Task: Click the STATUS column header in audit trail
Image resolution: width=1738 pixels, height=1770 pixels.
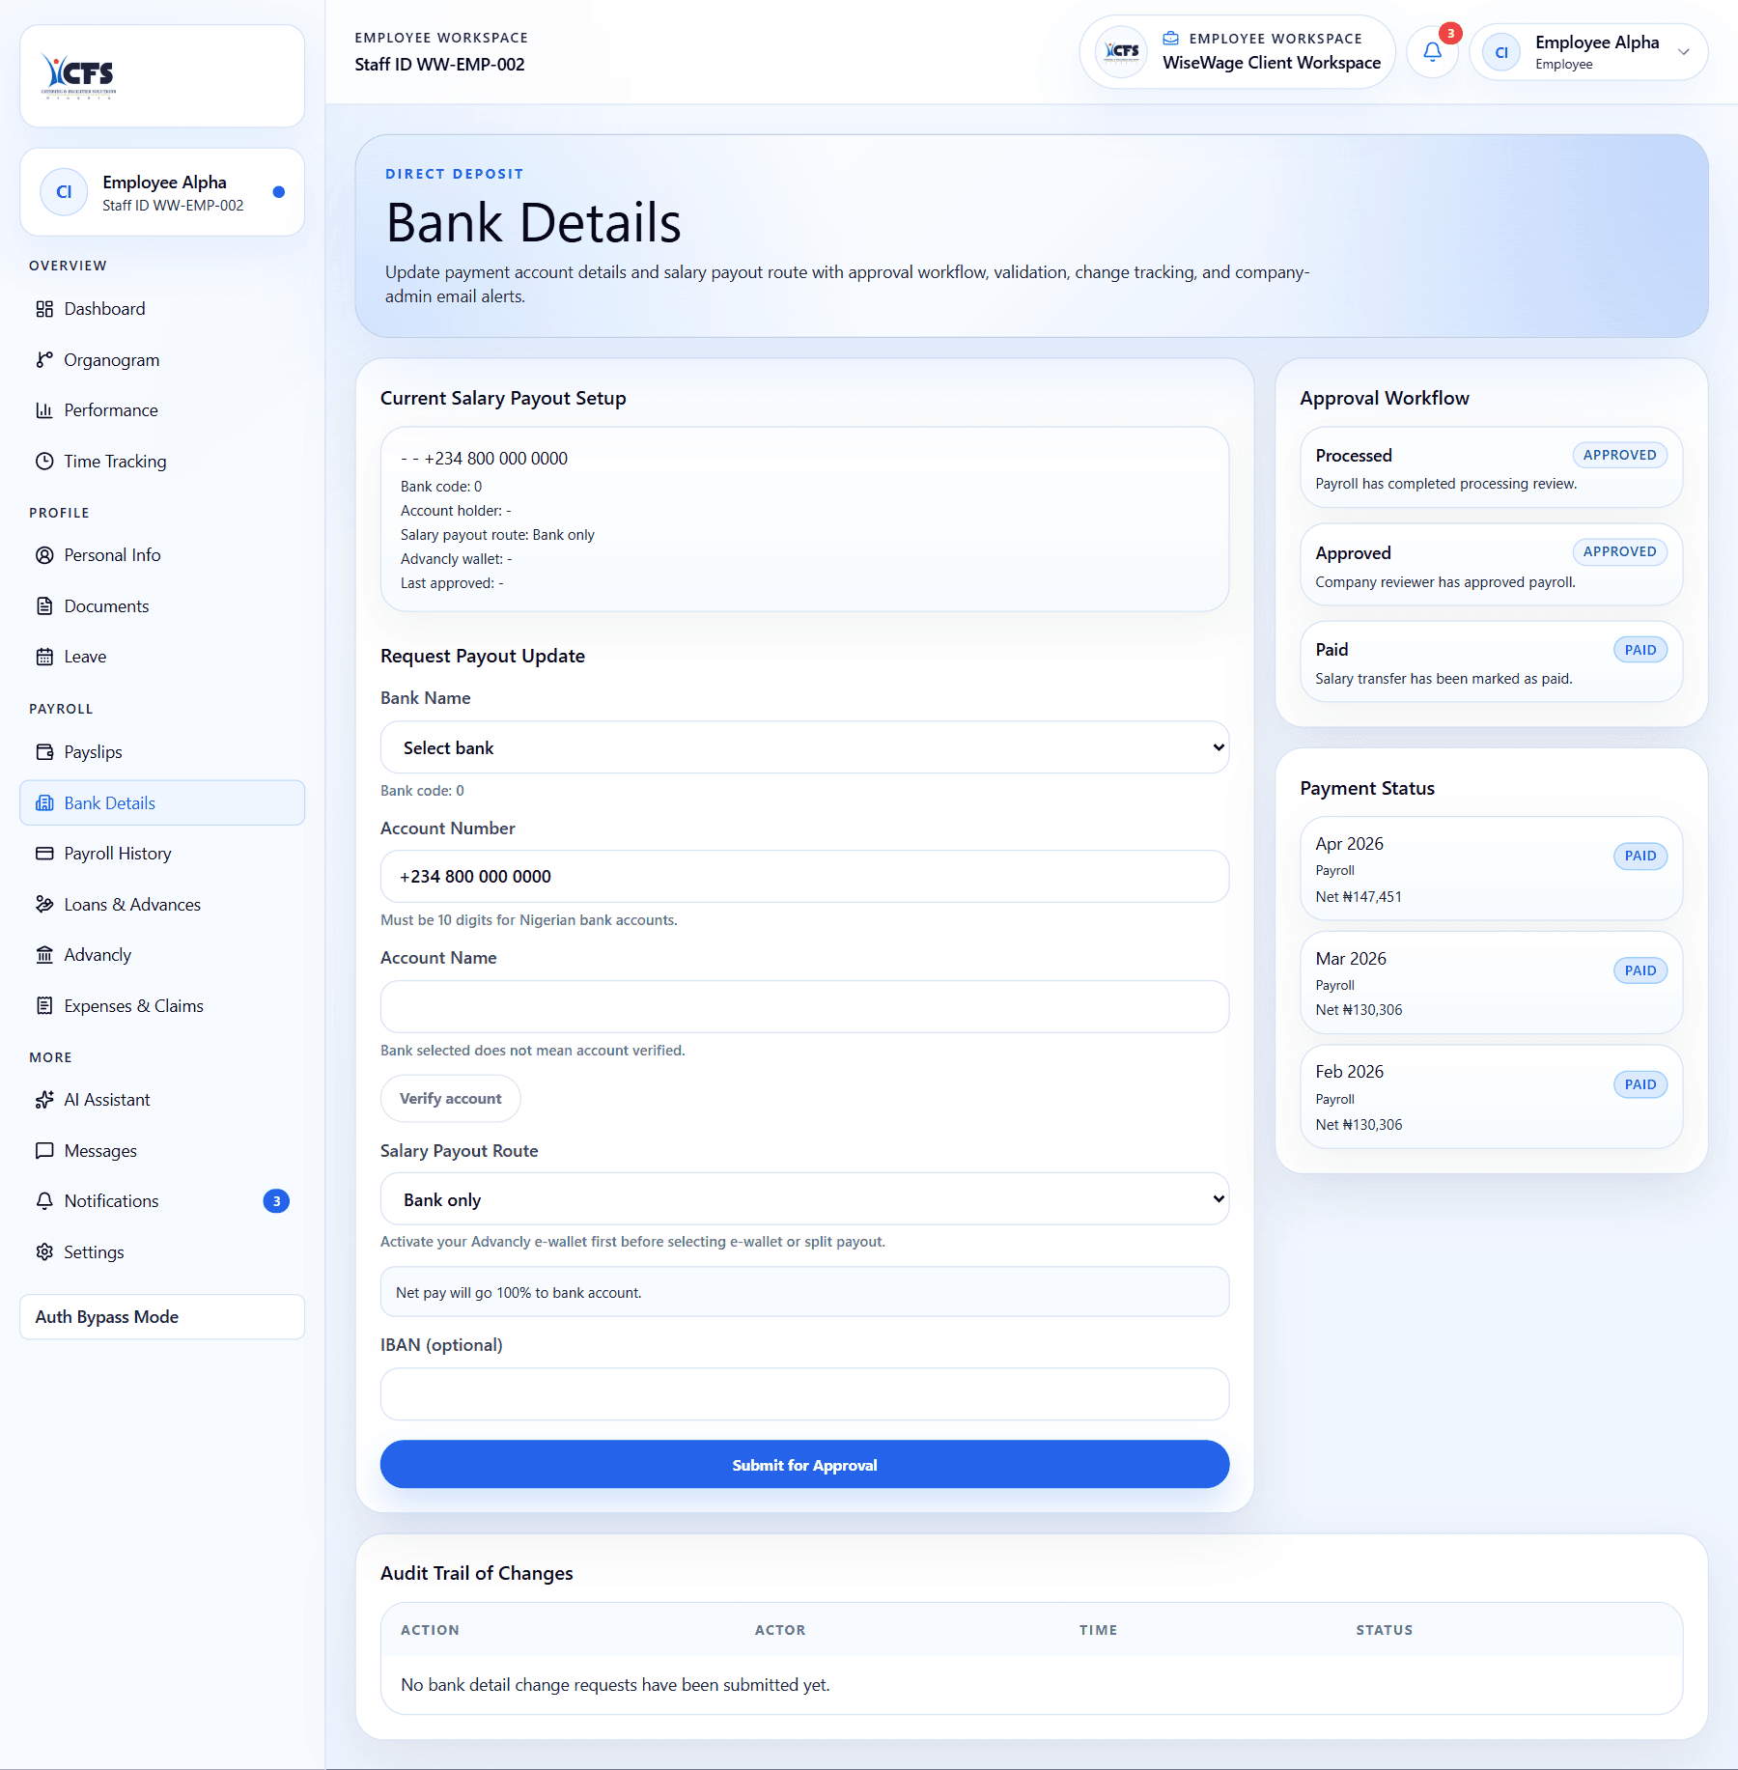Action: coord(1384,1630)
